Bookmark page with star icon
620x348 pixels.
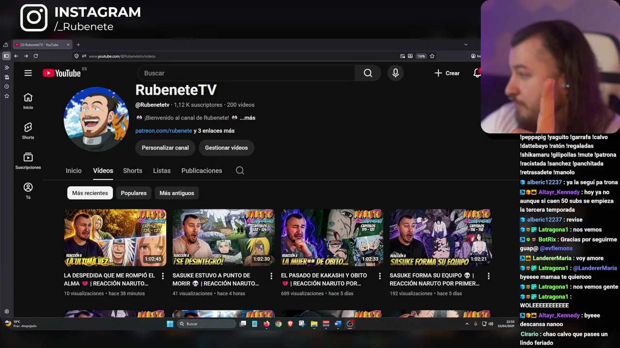[x=432, y=56]
